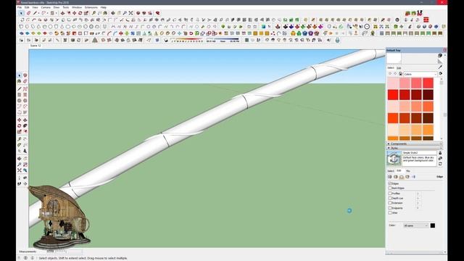Select the arrow tool in left toolbar
This screenshot has width=464, height=261.
point(20,75)
